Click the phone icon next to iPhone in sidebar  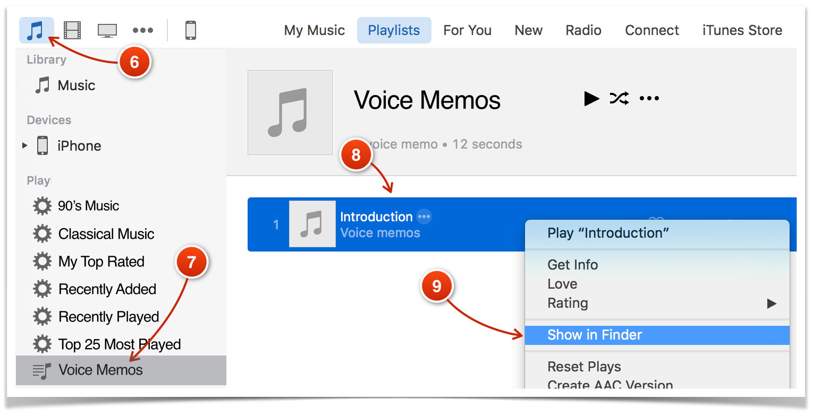coord(43,145)
